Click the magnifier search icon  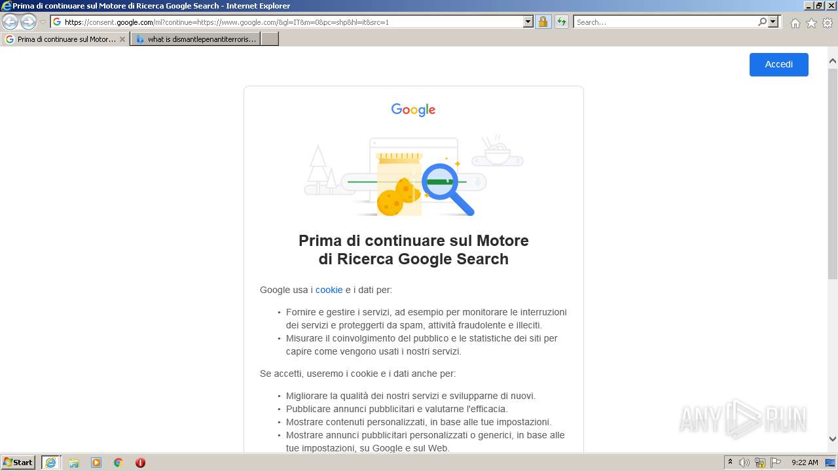point(762,22)
